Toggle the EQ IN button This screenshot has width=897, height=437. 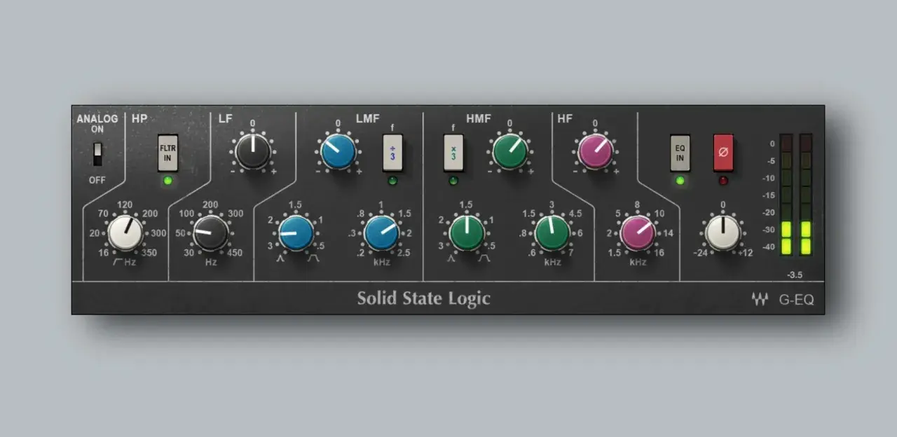click(x=680, y=153)
